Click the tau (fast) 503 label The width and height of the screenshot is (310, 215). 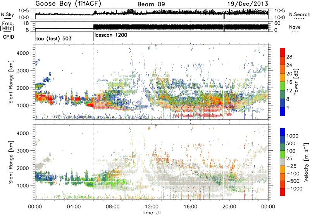54,38
